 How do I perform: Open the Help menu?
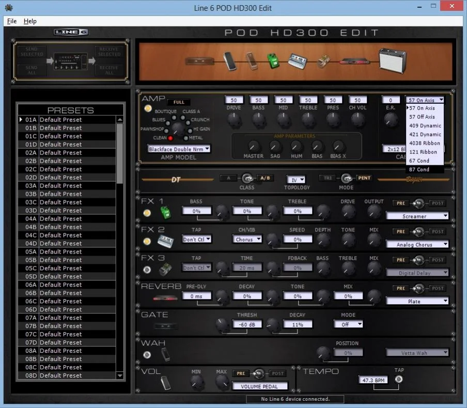click(30, 21)
